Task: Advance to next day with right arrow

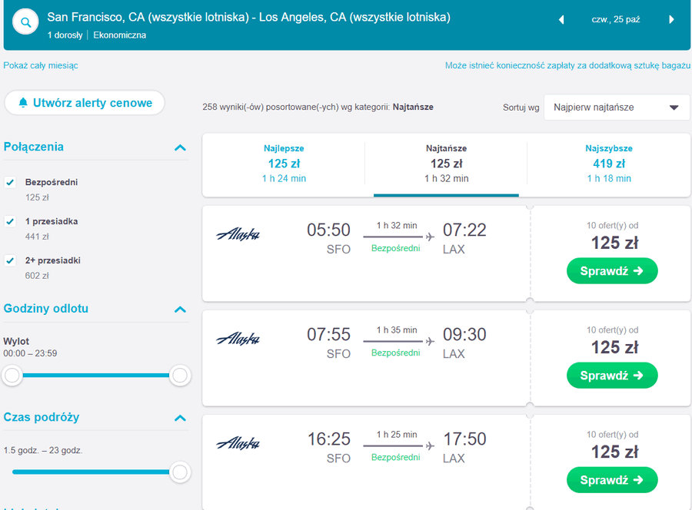Action: (671, 20)
